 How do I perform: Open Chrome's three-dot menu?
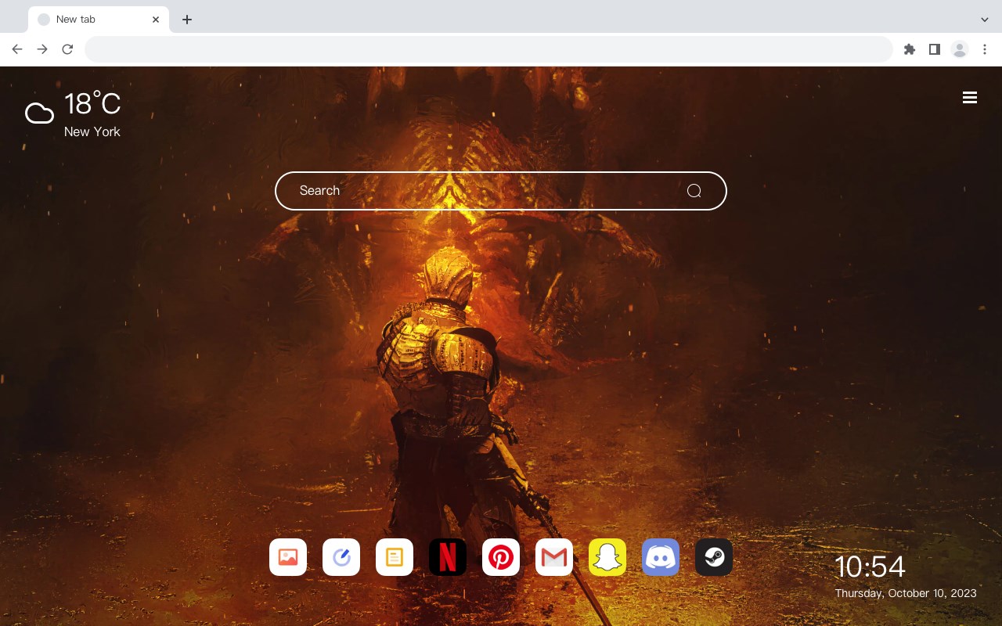coord(985,49)
